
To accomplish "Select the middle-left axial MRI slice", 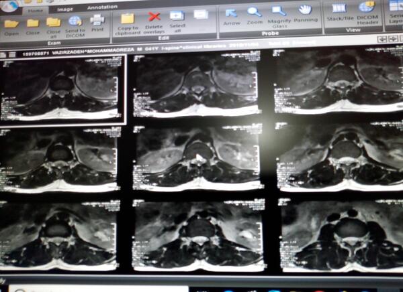I will [x=60, y=159].
